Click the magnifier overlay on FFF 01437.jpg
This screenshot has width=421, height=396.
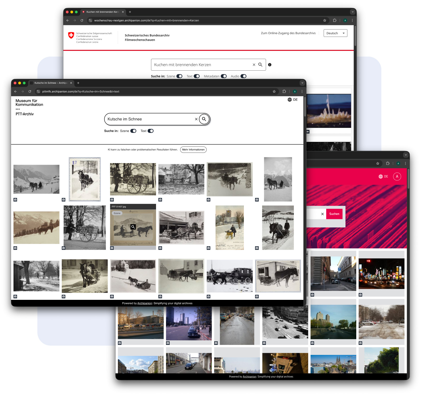[133, 227]
